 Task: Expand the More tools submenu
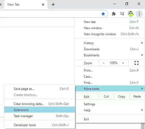pyautogui.click(x=110, y=89)
